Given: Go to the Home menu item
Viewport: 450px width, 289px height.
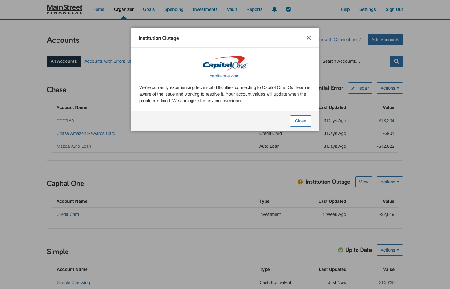Looking at the screenshot, I should [x=98, y=9].
